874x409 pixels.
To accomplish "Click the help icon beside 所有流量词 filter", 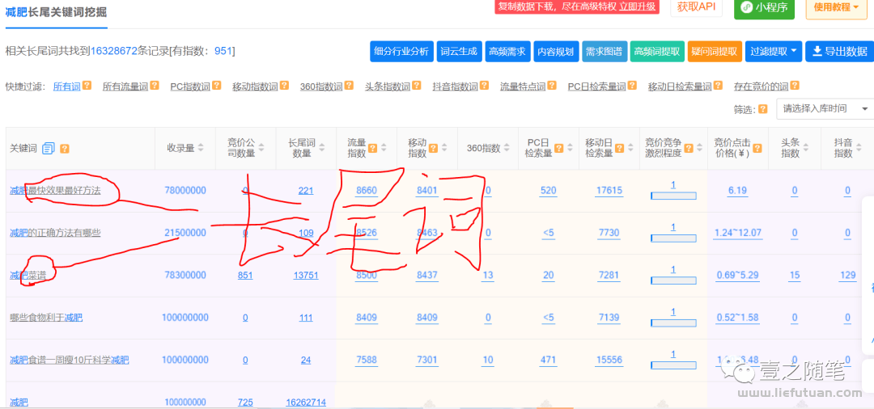I will pos(155,86).
